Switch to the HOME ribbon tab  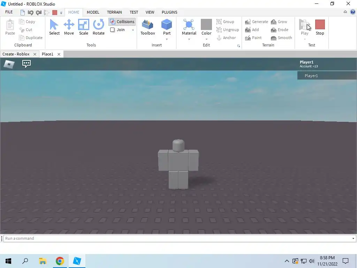coord(74,12)
